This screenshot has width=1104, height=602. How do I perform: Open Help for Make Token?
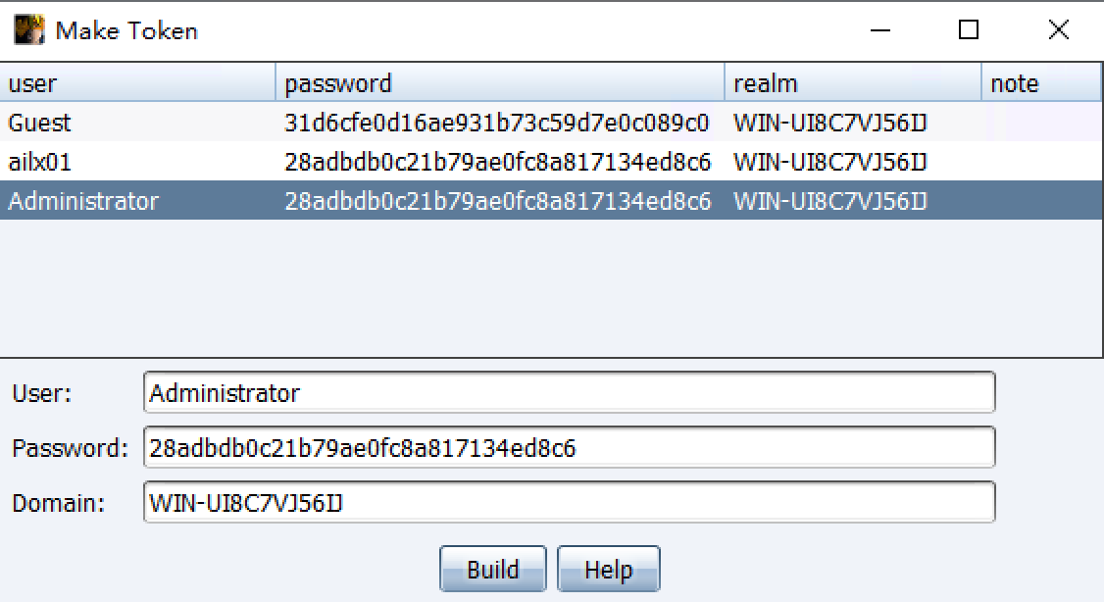click(x=608, y=570)
